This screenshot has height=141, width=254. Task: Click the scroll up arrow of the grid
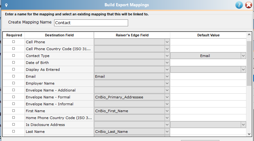(x=249, y=34)
